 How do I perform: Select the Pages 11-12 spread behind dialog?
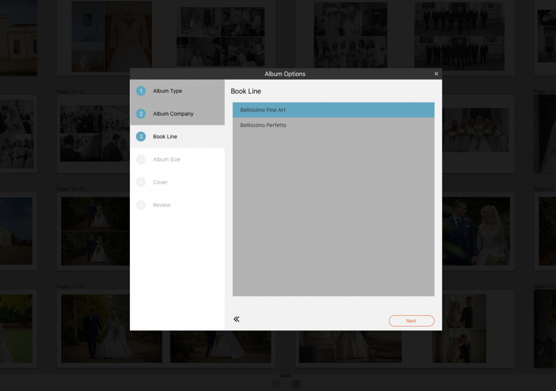tap(93, 134)
